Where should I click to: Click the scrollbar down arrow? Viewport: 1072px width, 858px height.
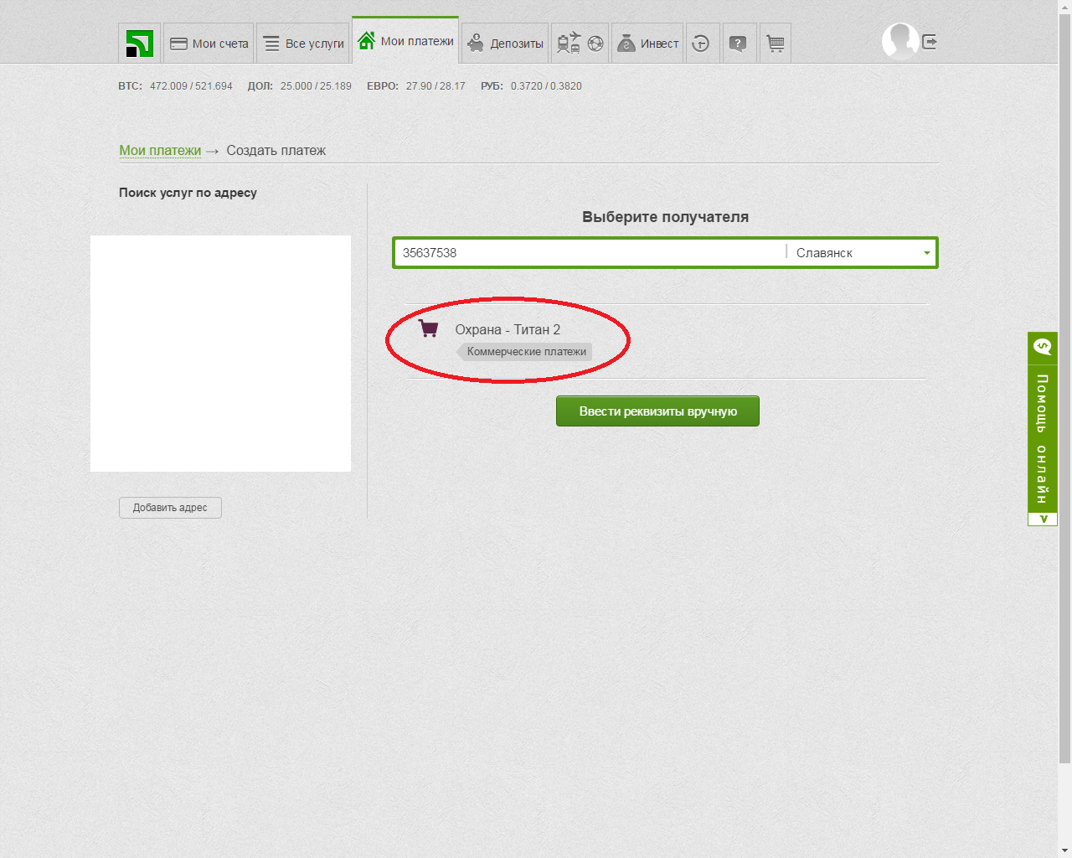click(1064, 850)
